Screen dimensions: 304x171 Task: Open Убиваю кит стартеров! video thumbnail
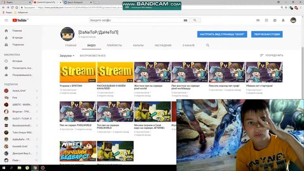pos(264,72)
